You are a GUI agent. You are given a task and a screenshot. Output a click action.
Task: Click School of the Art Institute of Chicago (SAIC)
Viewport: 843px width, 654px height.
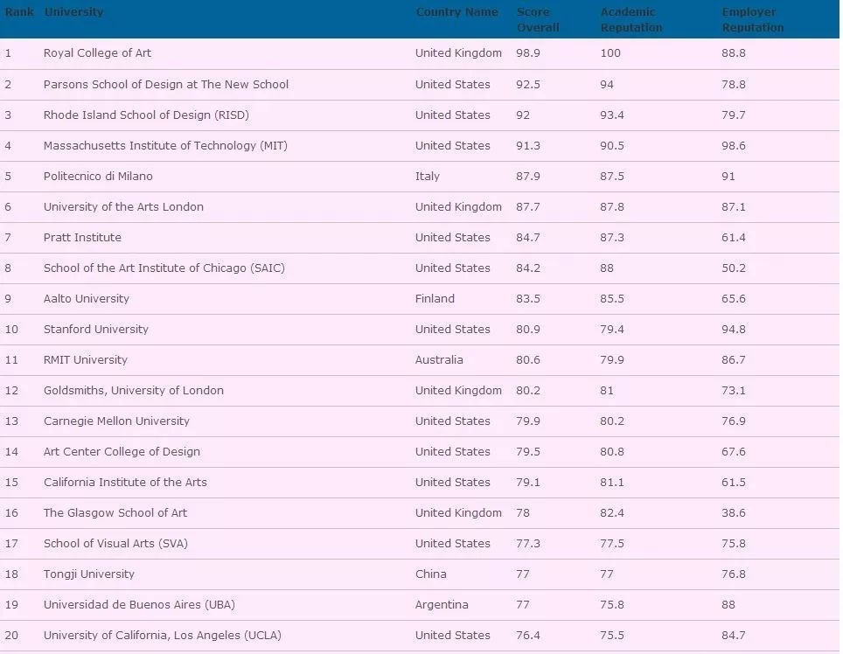[164, 268]
